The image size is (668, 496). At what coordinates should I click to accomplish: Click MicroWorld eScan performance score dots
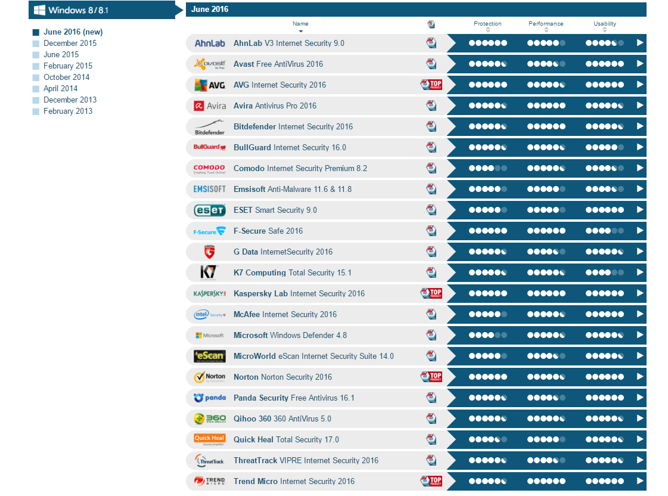click(546, 356)
